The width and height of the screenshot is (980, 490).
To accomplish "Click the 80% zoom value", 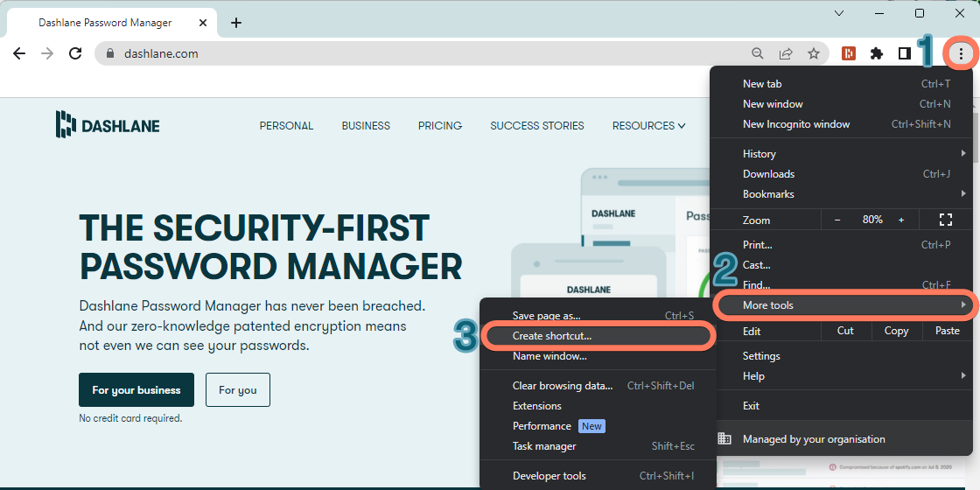I will point(871,220).
